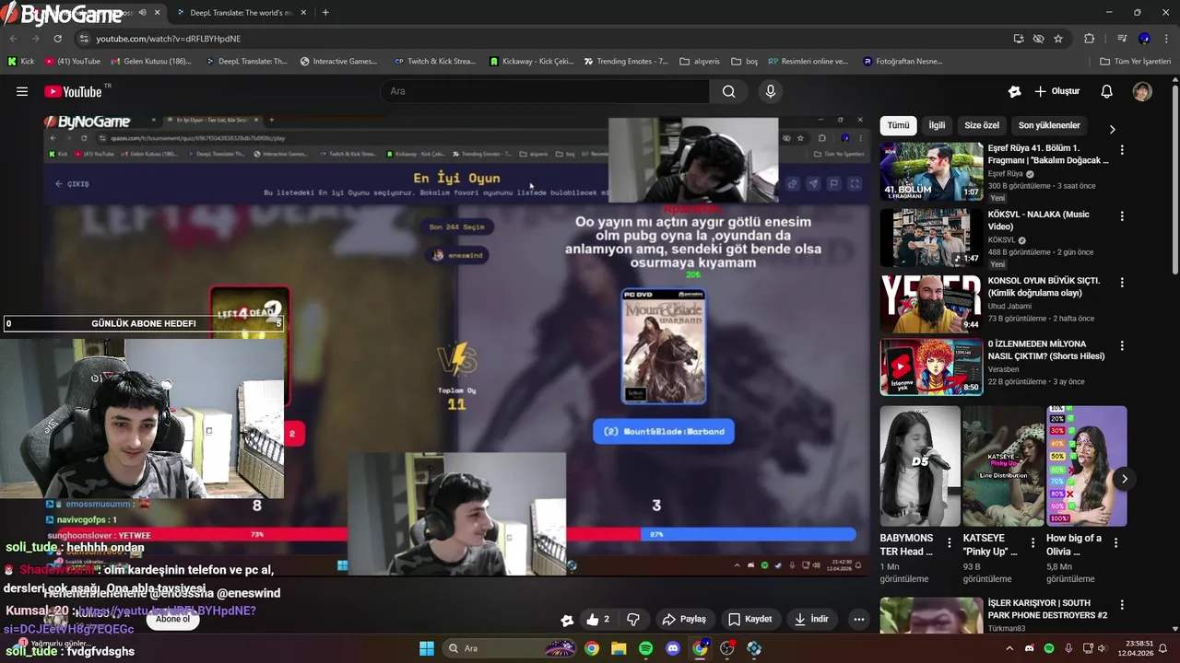Open options for KÖKSVL NALAKA video
Viewport: 1180px width, 663px height.
tap(1122, 216)
